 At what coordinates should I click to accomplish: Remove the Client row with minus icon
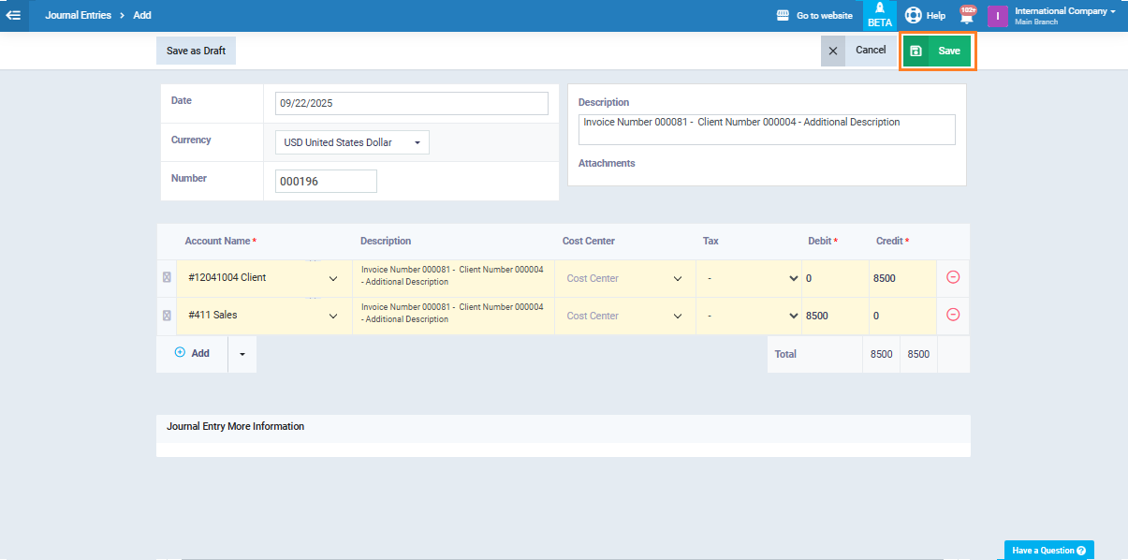click(x=953, y=277)
